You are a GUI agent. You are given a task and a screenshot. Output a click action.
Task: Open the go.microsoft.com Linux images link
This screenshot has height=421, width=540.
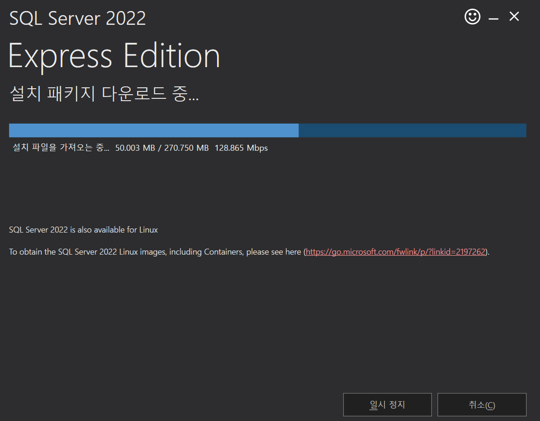(396, 252)
